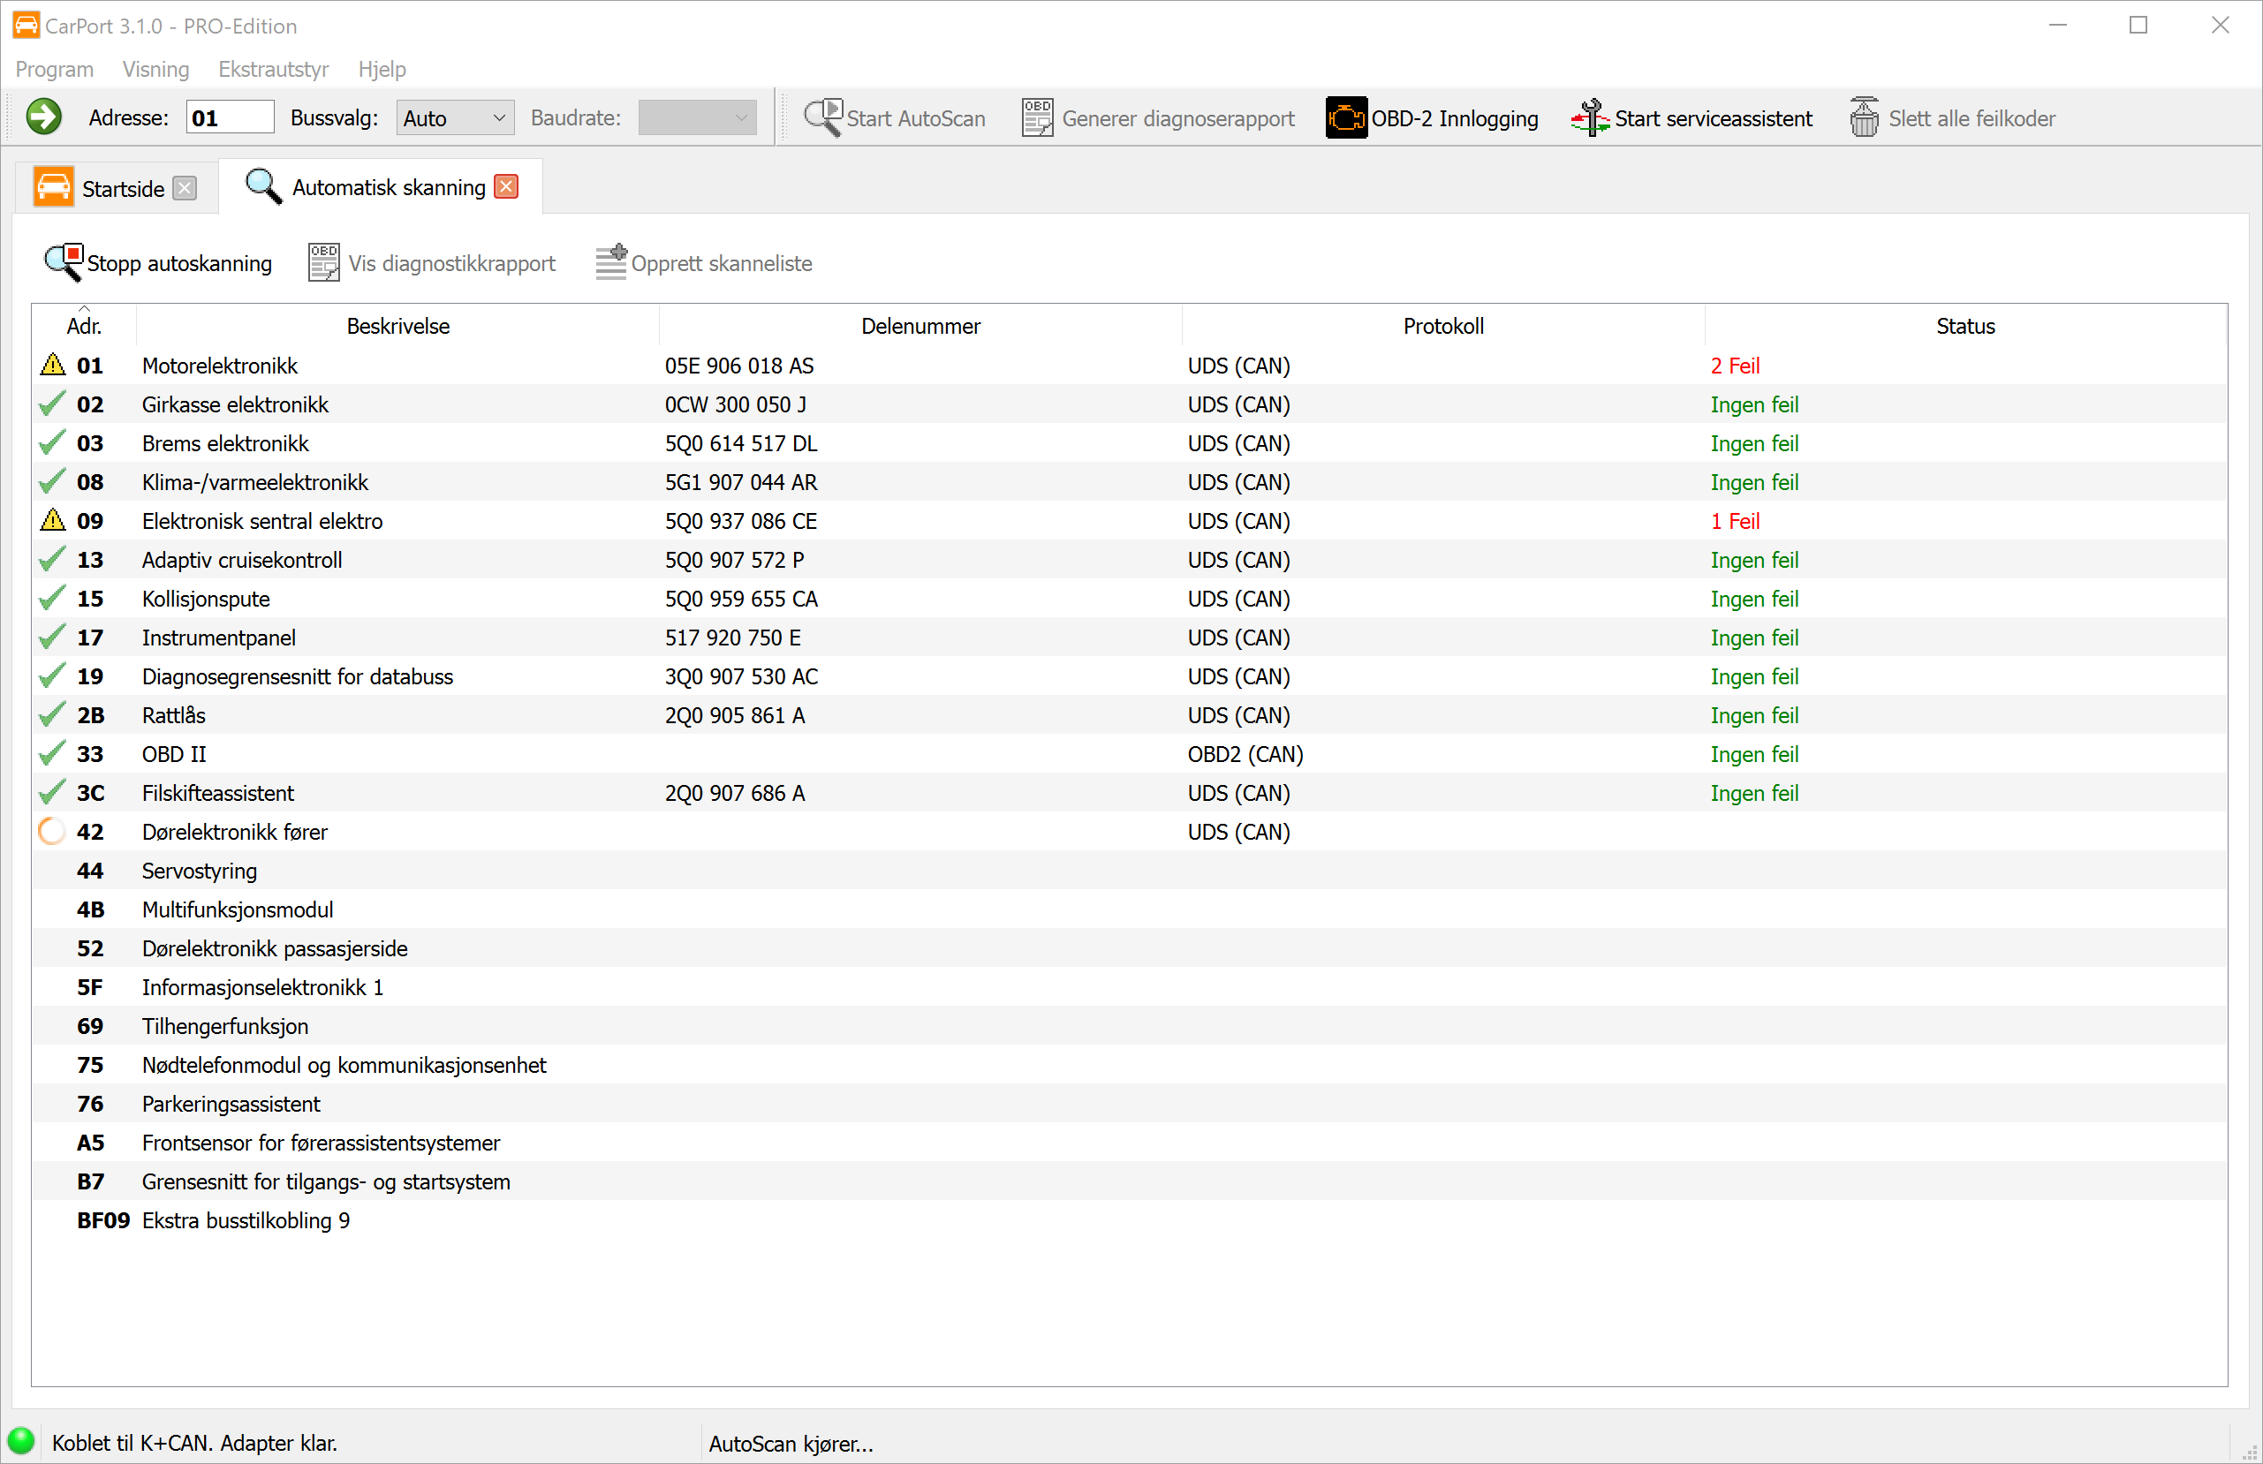This screenshot has height=1464, width=2263.
Task: Click the Adresse input field
Action: [229, 118]
